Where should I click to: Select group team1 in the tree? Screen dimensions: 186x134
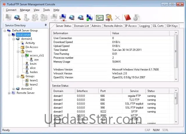(34, 80)
